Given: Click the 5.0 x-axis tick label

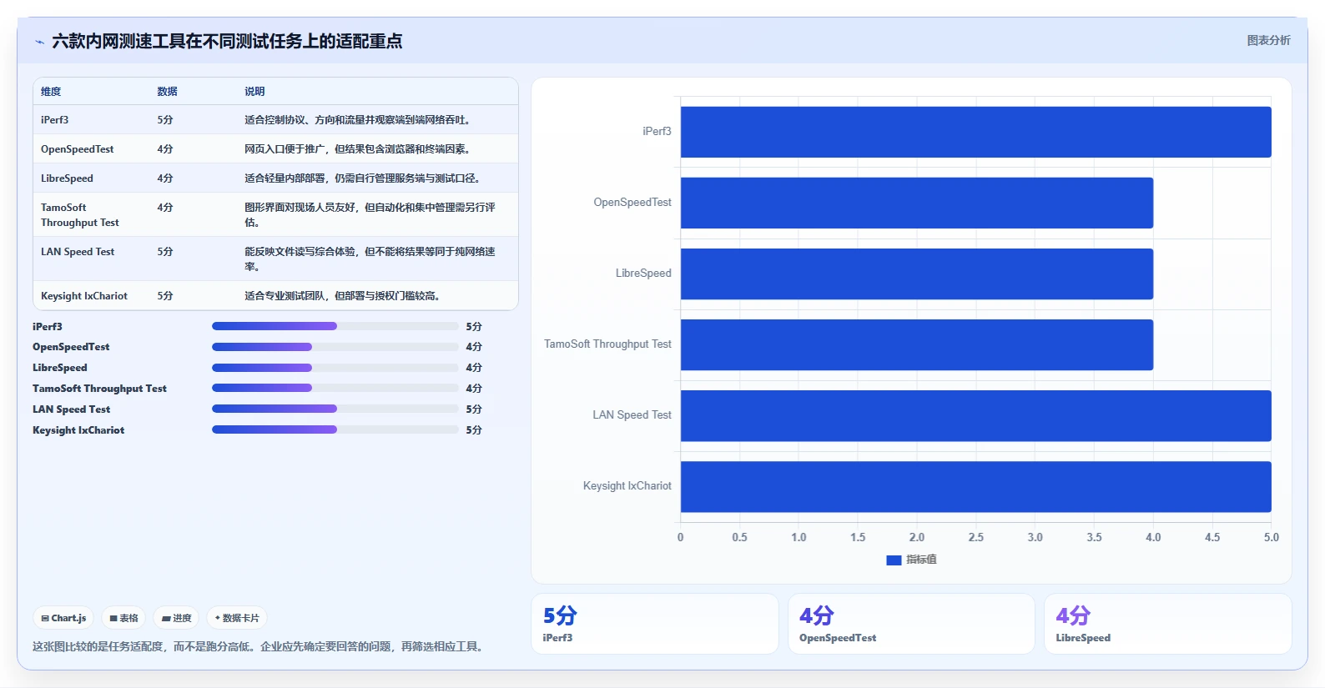Looking at the screenshot, I should tap(1271, 538).
